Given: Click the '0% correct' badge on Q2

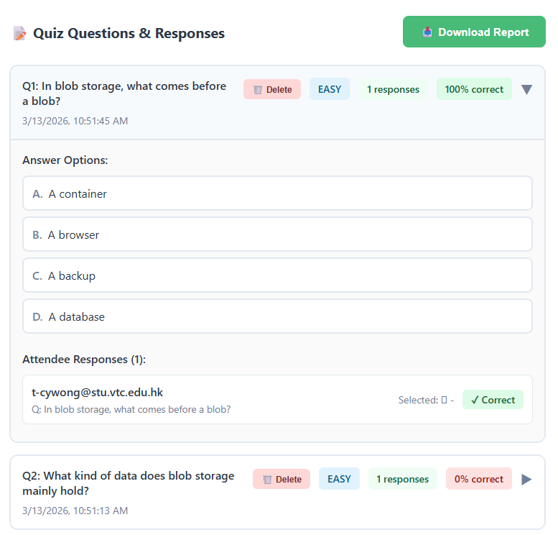Looking at the screenshot, I should click(478, 480).
